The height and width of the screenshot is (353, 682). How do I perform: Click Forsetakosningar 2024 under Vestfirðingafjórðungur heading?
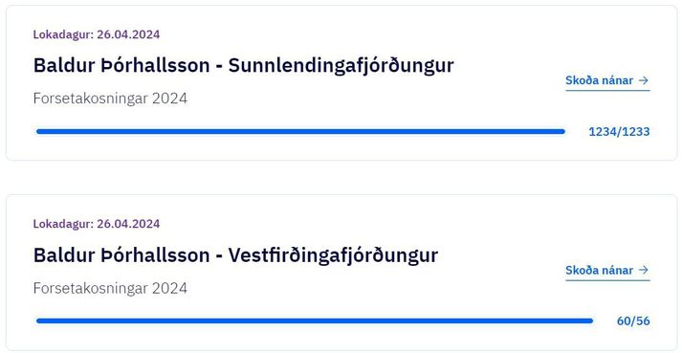(x=110, y=288)
